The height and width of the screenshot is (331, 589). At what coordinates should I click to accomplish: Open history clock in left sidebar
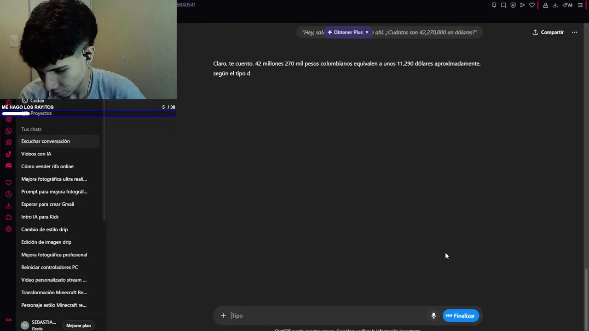tap(8, 194)
